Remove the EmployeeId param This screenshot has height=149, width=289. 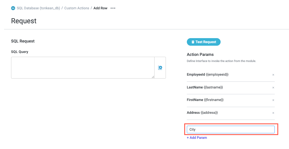pyautogui.click(x=273, y=75)
